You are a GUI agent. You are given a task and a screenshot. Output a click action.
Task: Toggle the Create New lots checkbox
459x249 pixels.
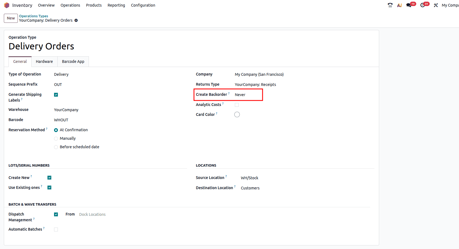(49, 178)
